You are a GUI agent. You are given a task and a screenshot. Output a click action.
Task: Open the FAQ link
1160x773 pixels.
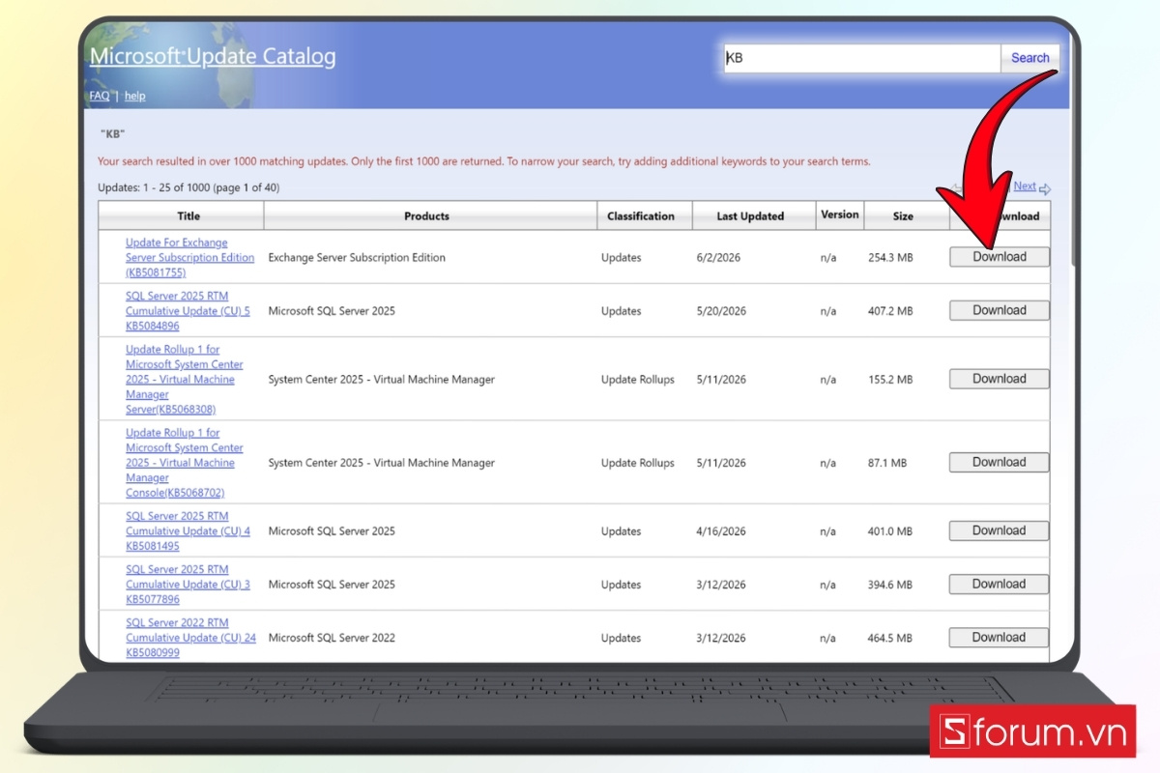(x=100, y=96)
